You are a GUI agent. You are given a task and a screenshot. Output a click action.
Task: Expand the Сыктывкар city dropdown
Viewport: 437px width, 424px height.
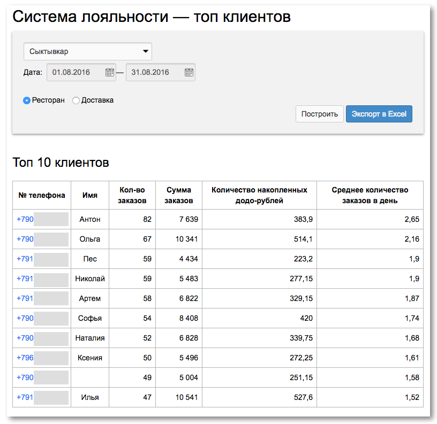pyautogui.click(x=88, y=51)
